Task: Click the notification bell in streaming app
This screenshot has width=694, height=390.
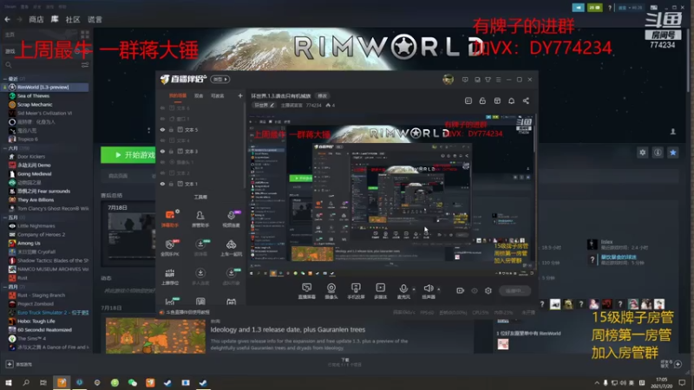Action: click(511, 101)
